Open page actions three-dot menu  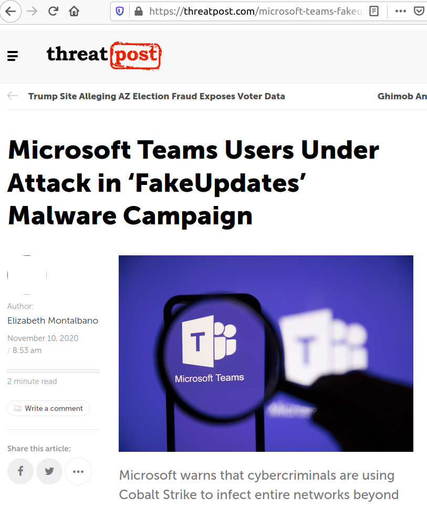tap(401, 12)
